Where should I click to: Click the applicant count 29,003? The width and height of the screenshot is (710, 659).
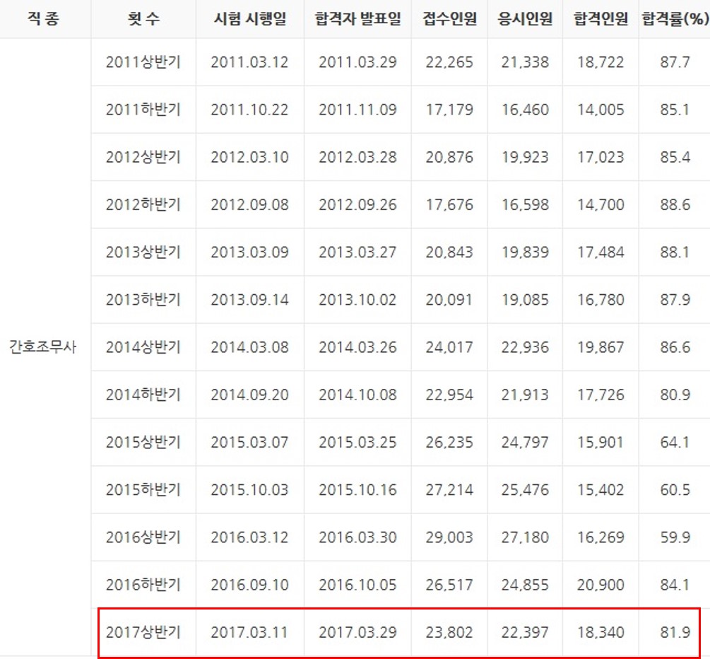tap(449, 537)
